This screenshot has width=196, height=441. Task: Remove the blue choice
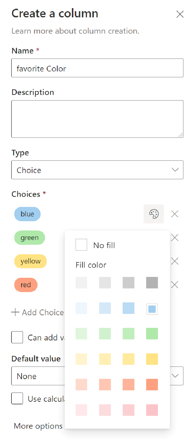tap(174, 214)
